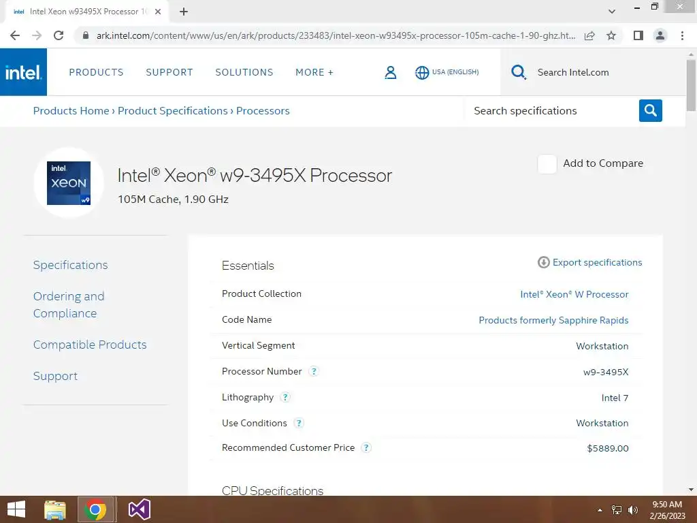This screenshot has height=523, width=697.
Task: Bookmark this page with the star icon
Action: (611, 35)
